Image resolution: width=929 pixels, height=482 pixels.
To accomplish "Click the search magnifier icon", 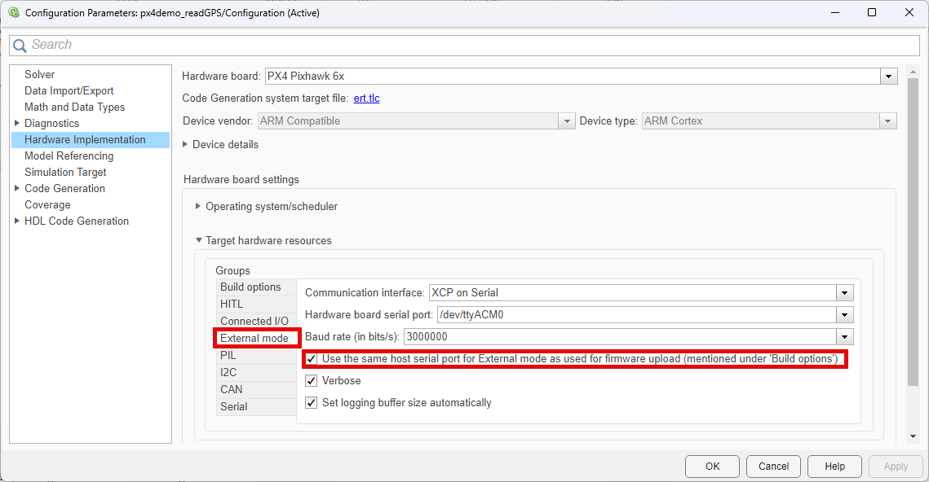I will (x=20, y=45).
